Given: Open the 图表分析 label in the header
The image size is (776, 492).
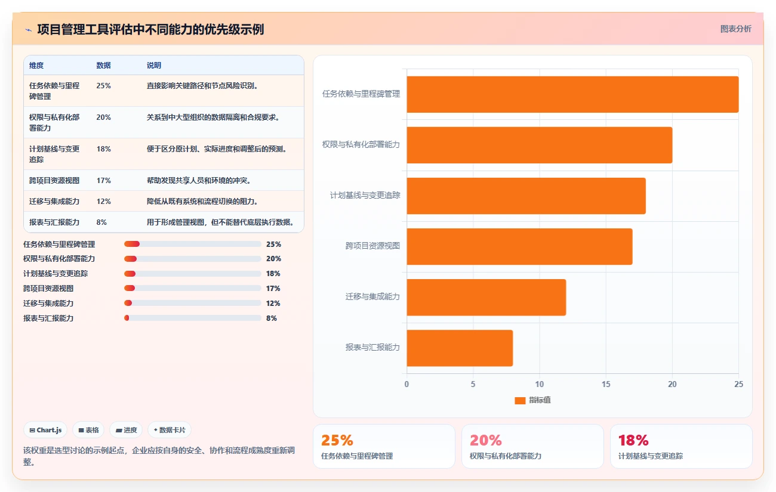Looking at the screenshot, I should [x=736, y=29].
